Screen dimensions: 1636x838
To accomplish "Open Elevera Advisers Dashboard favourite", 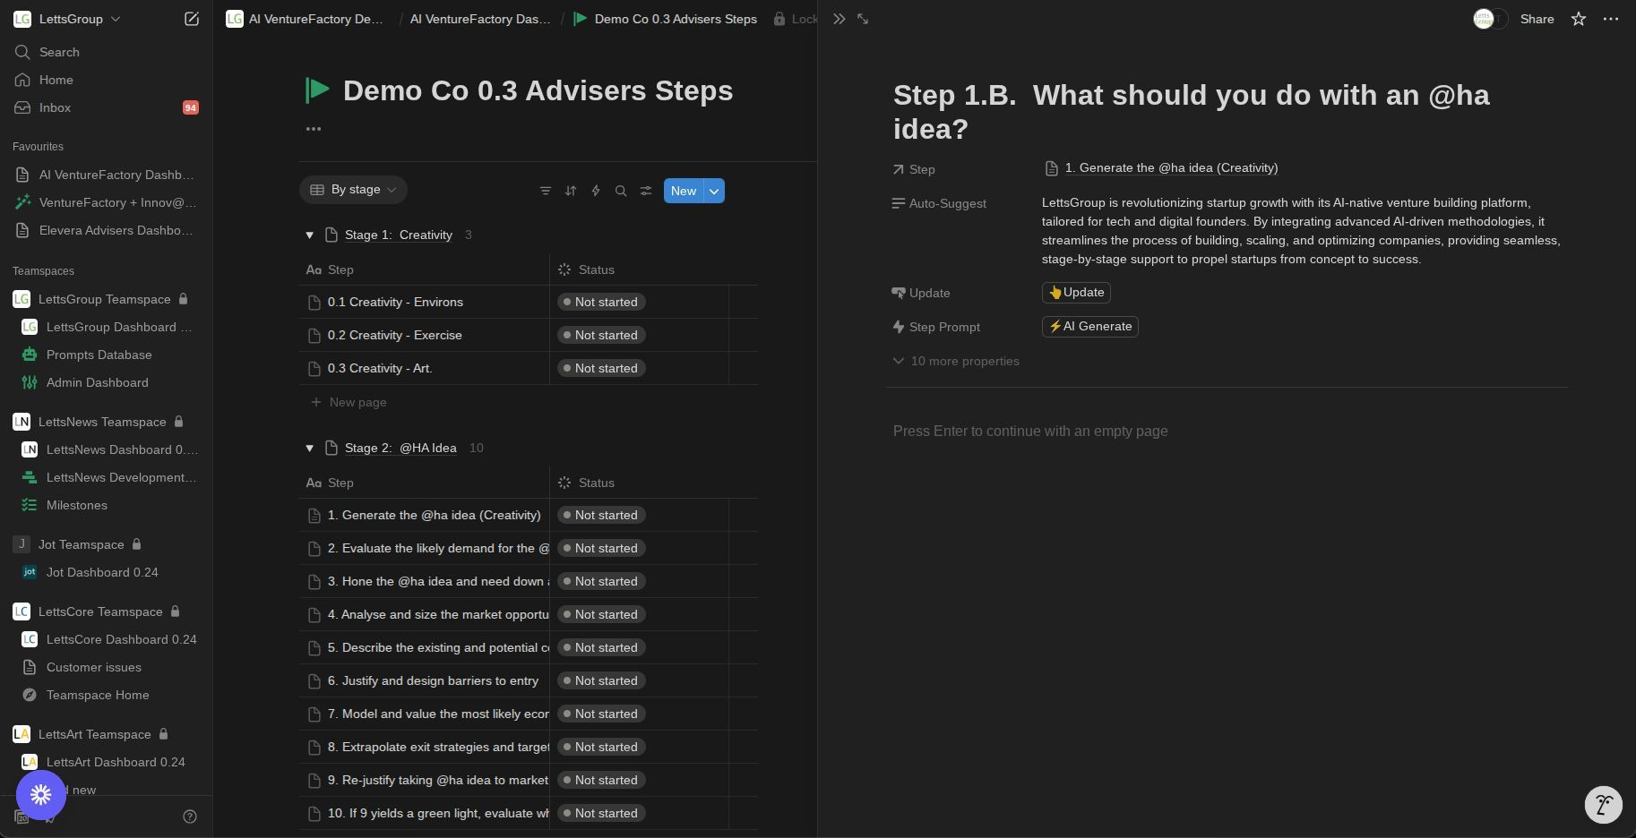I will 107,230.
